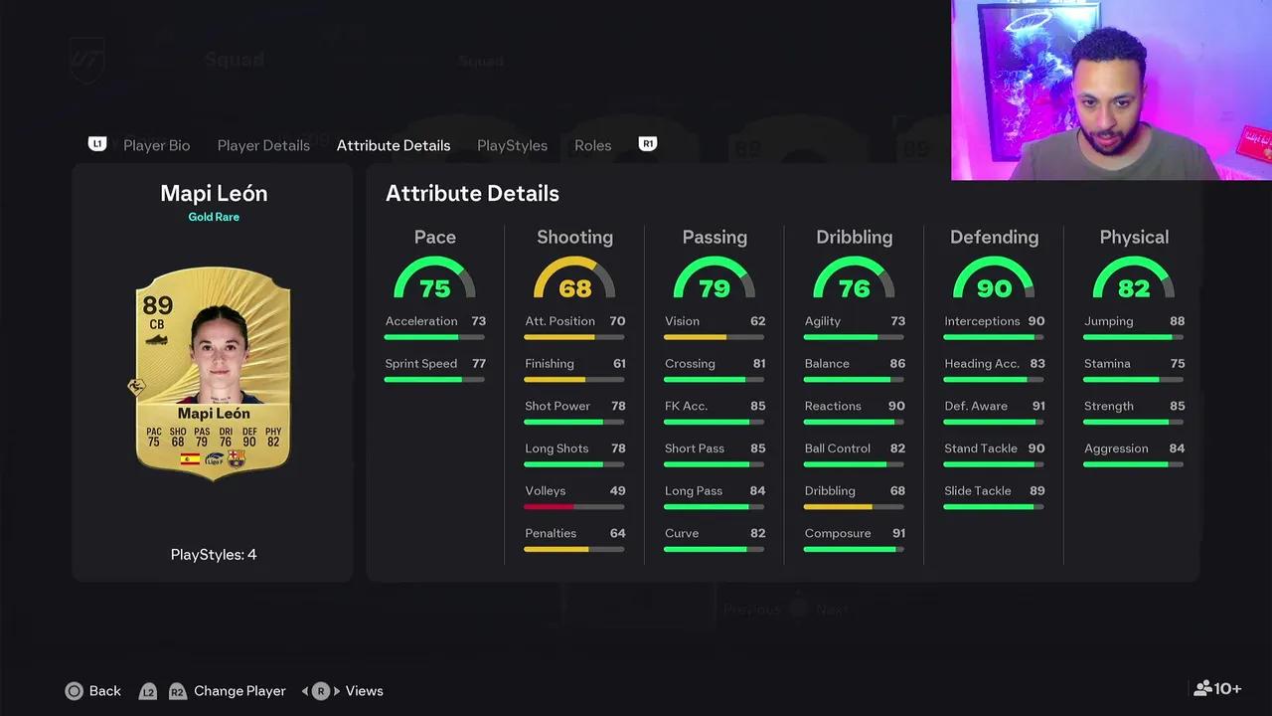The width and height of the screenshot is (1272, 716).
Task: Click the Acceleration stat bar
Action: point(435,337)
